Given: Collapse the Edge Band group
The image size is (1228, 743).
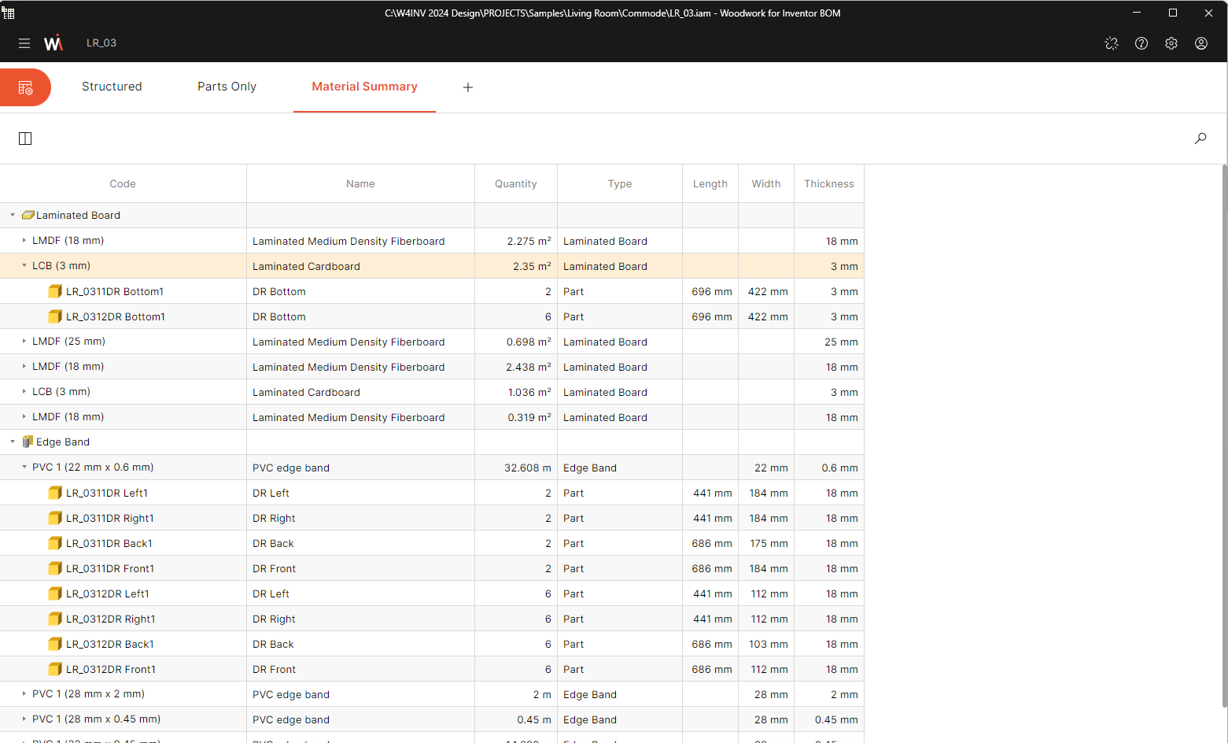Looking at the screenshot, I should point(13,442).
